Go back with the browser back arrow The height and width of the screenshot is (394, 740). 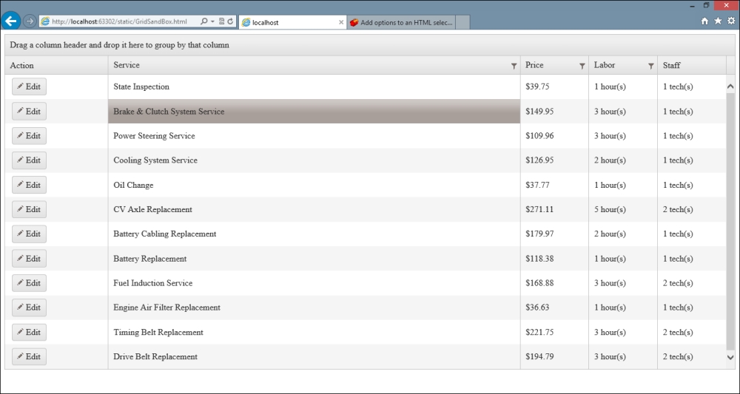pyautogui.click(x=11, y=21)
